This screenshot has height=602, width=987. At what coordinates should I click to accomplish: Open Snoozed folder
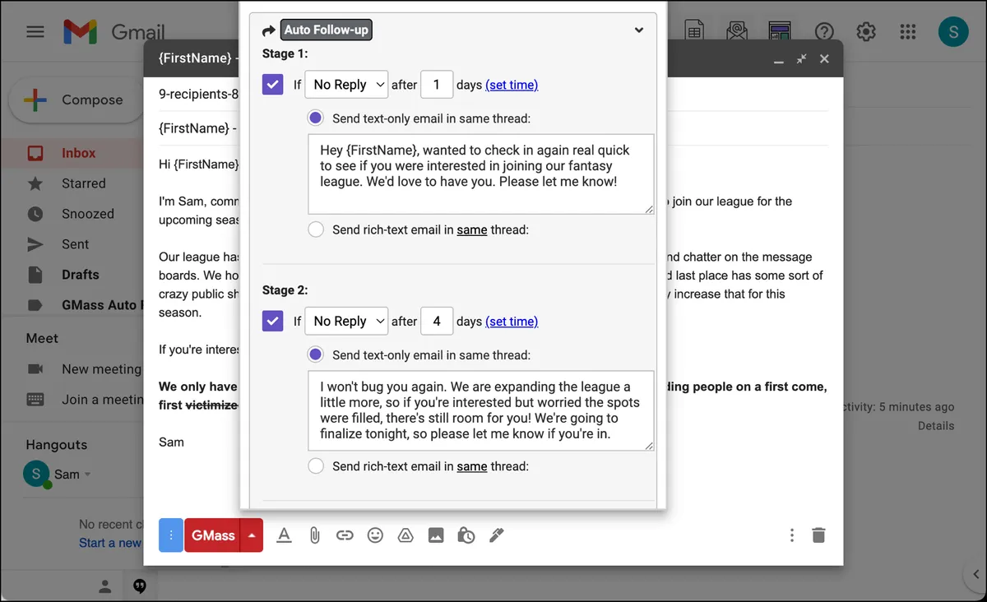tap(87, 214)
